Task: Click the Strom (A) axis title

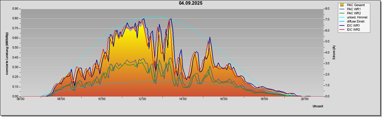Action: point(334,53)
